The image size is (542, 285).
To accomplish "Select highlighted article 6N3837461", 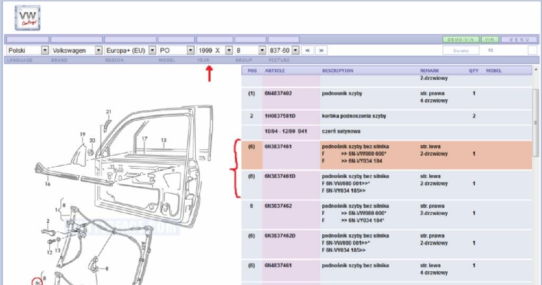I will pyautogui.click(x=278, y=147).
